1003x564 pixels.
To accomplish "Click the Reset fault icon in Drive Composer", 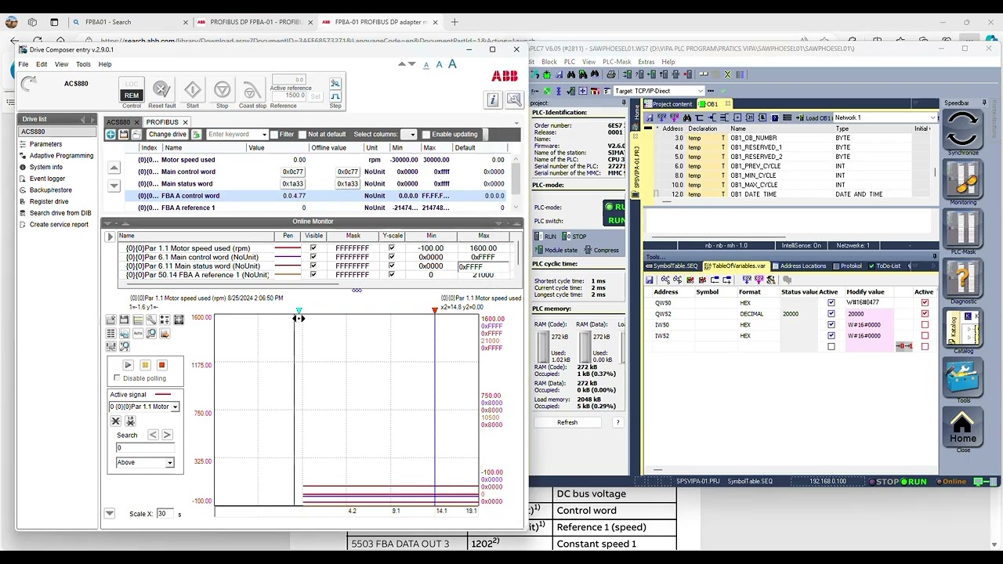I will point(161,89).
